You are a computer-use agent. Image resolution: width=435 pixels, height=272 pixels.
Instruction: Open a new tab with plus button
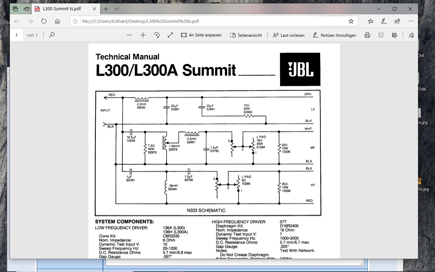pyautogui.click(x=106, y=9)
